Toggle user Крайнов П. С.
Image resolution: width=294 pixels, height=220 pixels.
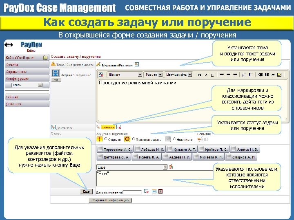(x=214, y=149)
